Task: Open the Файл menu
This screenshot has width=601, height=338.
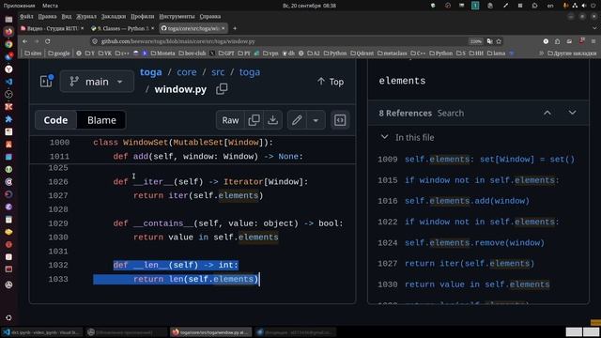Action: coord(26,17)
